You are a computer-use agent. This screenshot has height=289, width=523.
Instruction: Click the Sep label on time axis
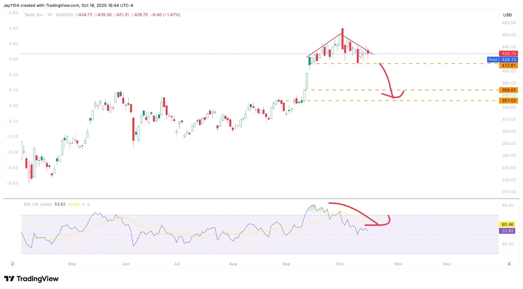tap(286, 264)
